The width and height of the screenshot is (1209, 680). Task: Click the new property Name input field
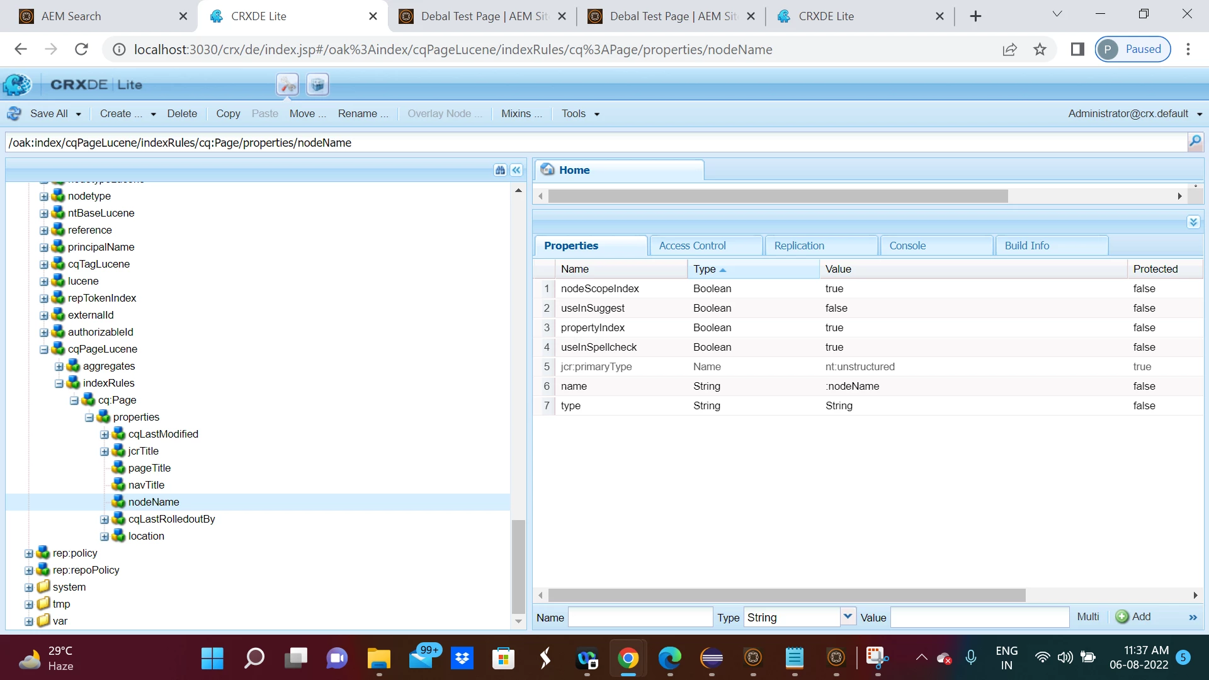pos(640,618)
